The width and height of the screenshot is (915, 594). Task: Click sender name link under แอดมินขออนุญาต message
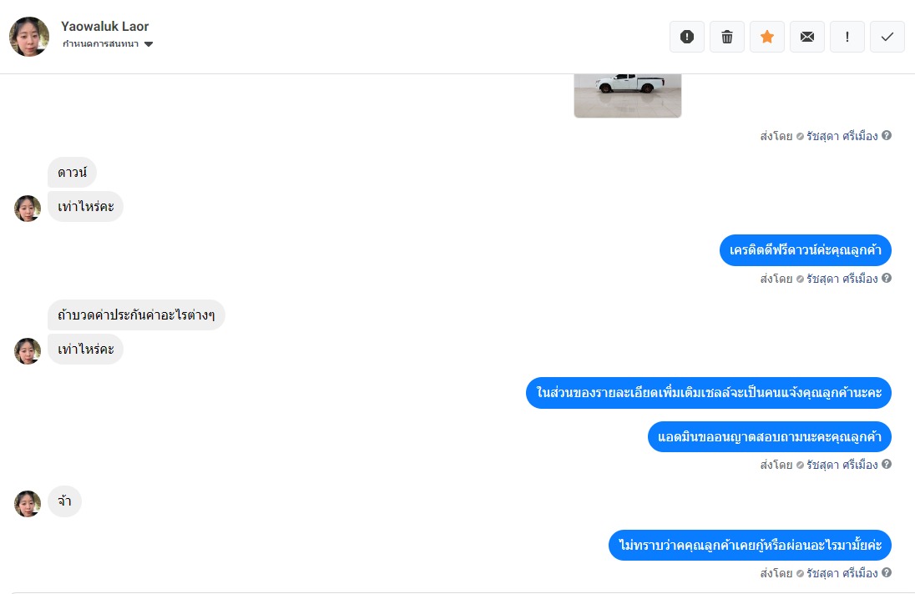pyautogui.click(x=842, y=465)
